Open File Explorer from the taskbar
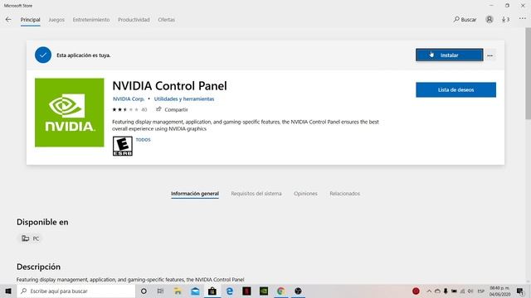The height and width of the screenshot is (298, 531). pos(178,291)
